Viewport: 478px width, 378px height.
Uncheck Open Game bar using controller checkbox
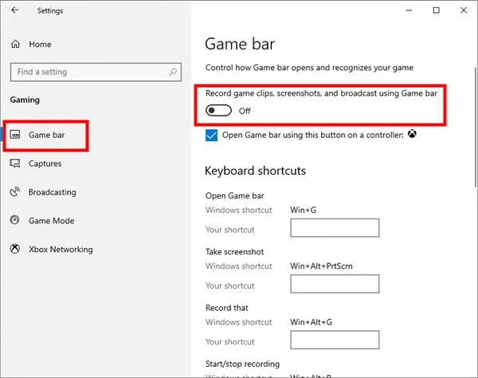tap(212, 135)
